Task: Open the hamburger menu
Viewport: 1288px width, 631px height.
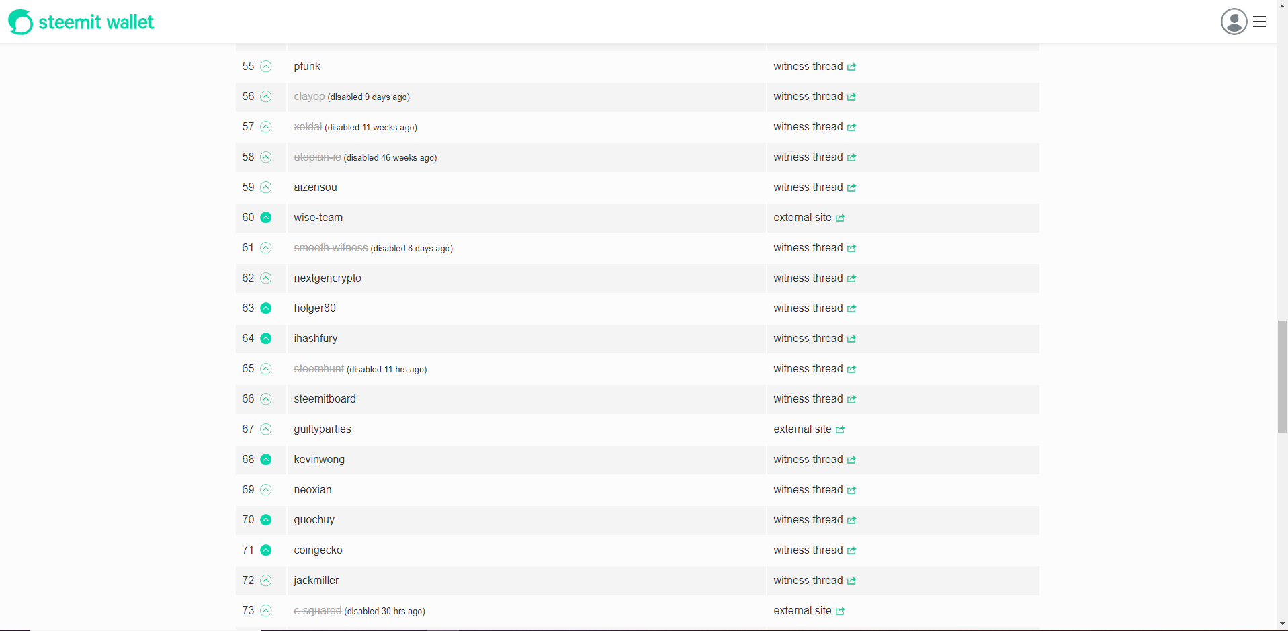Action: click(x=1260, y=22)
